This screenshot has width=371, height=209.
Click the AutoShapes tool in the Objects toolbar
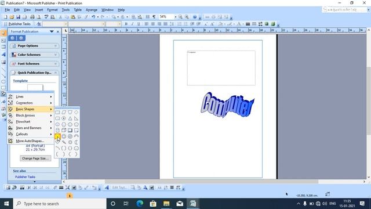click(x=3, y=94)
